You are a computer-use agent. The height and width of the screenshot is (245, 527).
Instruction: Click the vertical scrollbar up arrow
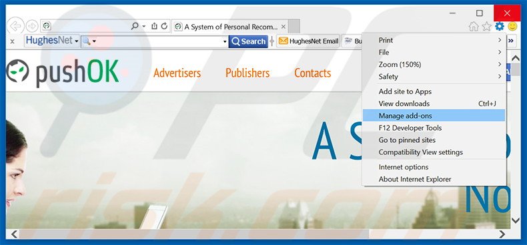[x=516, y=58]
